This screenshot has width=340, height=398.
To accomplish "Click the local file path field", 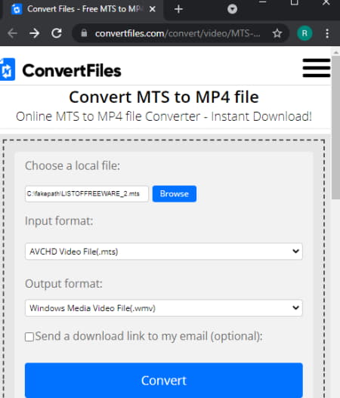I will [x=87, y=194].
